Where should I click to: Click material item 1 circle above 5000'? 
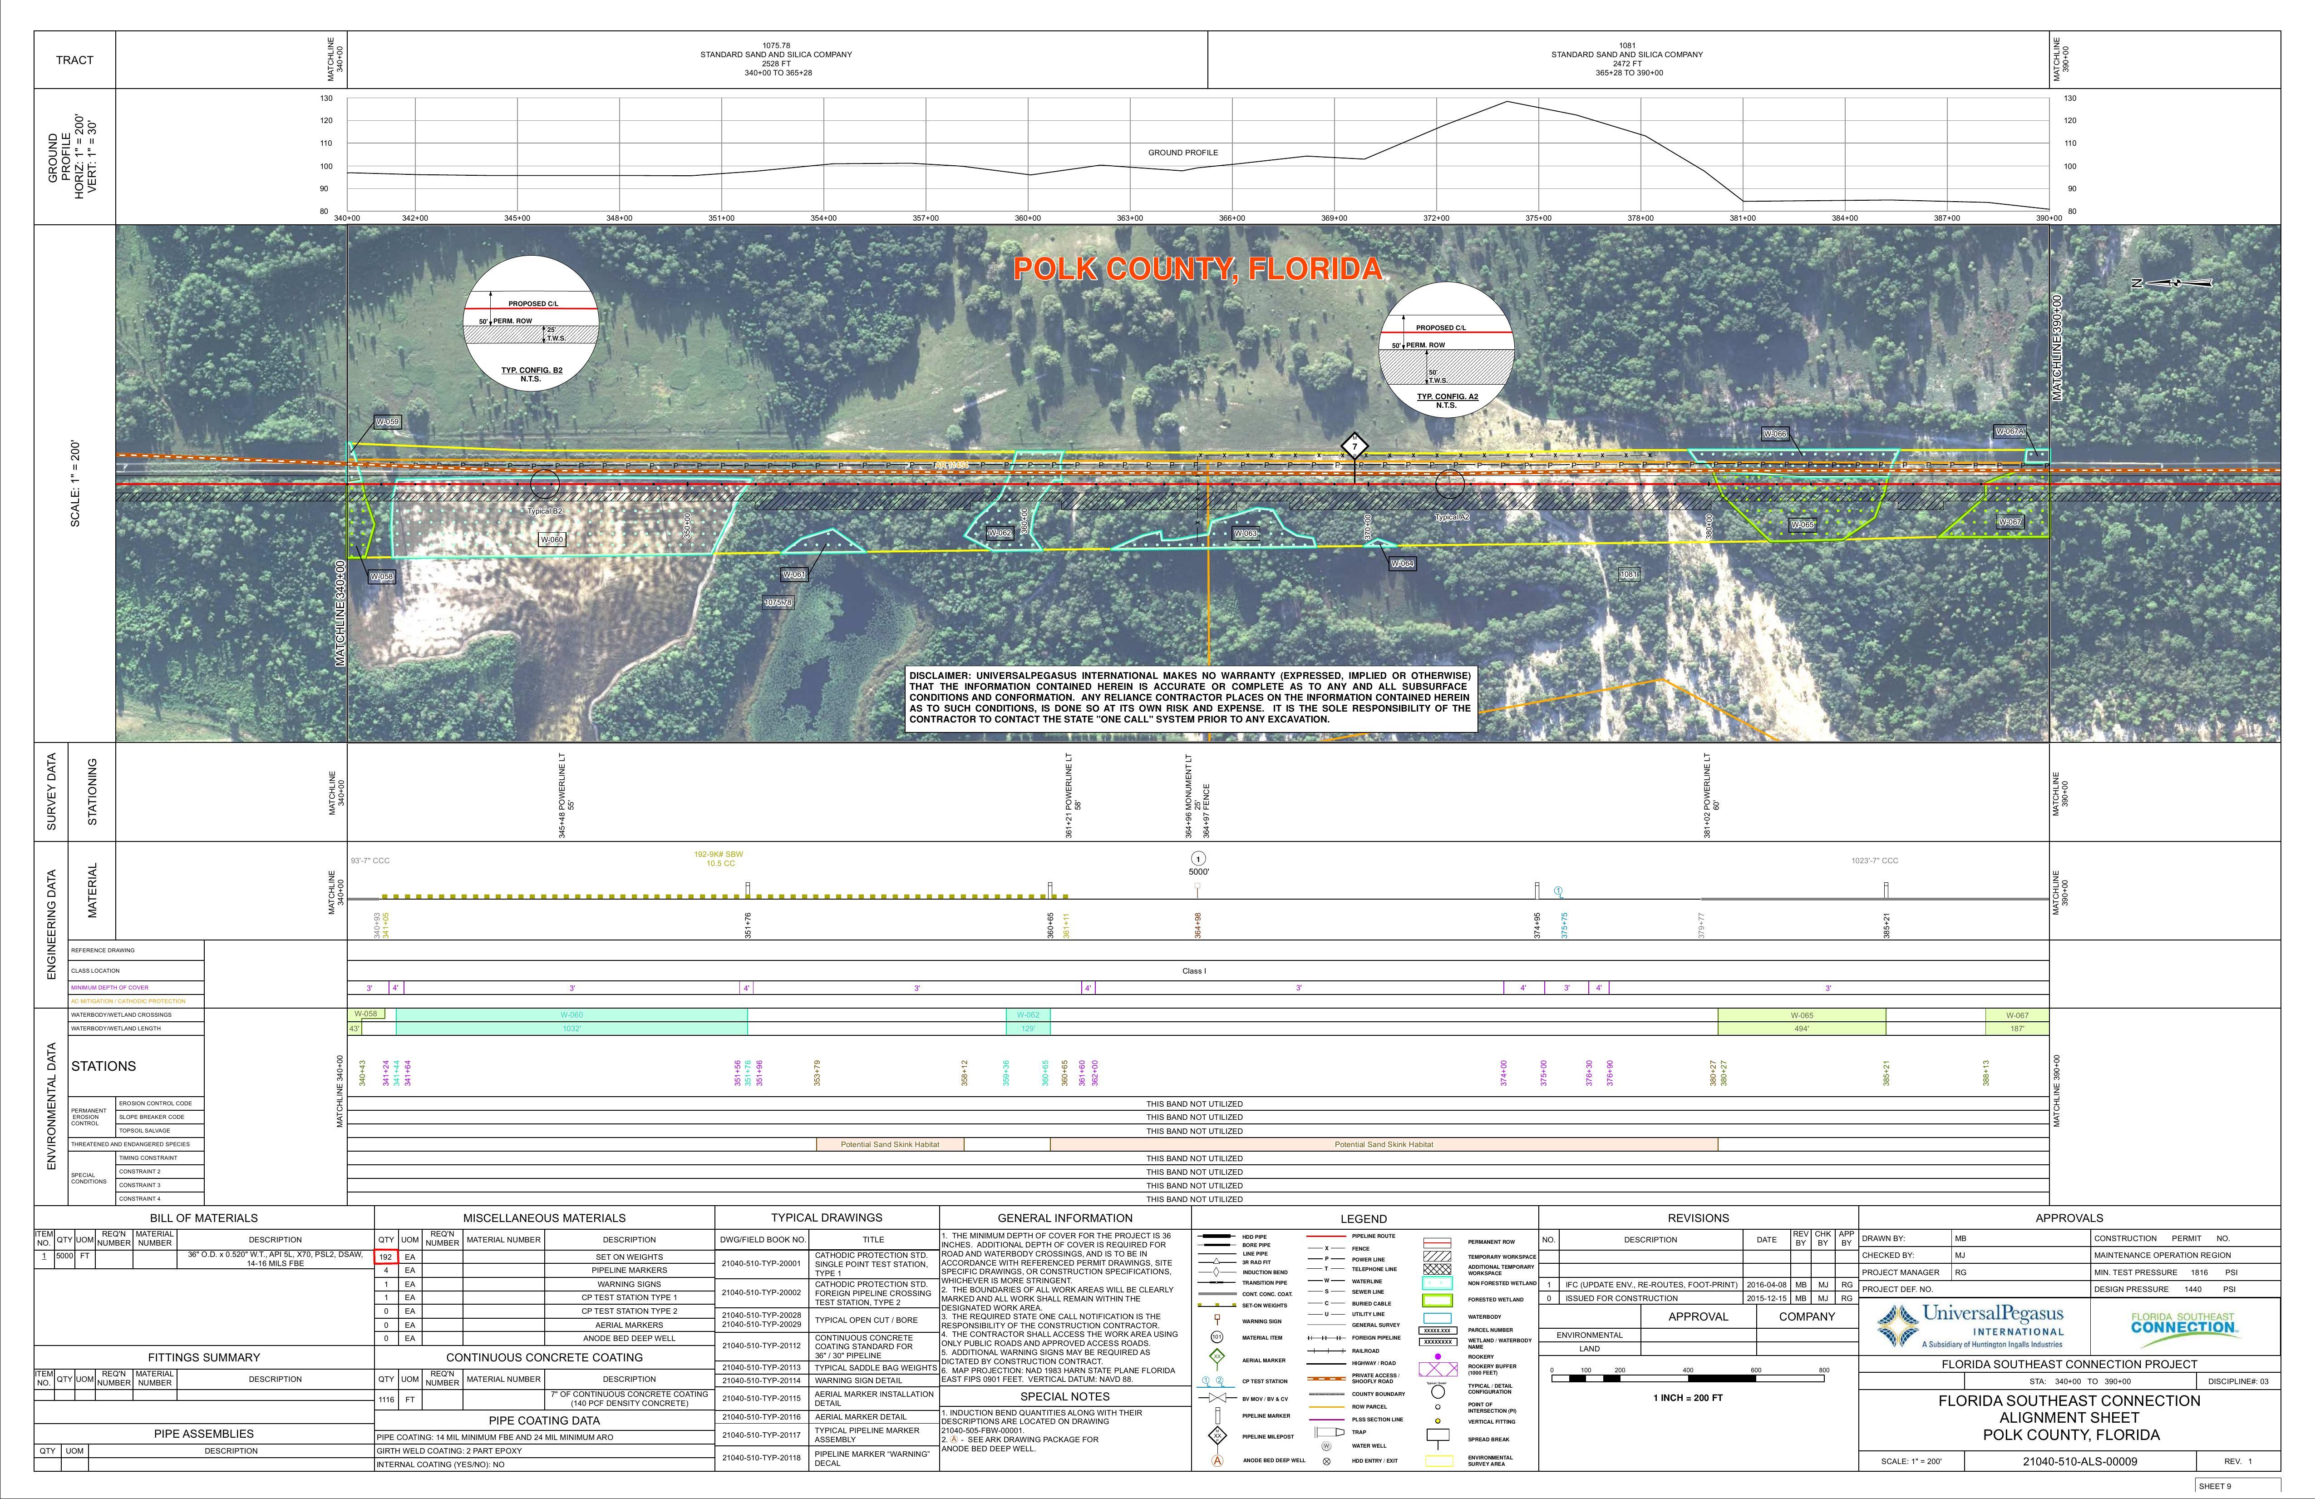[1198, 859]
